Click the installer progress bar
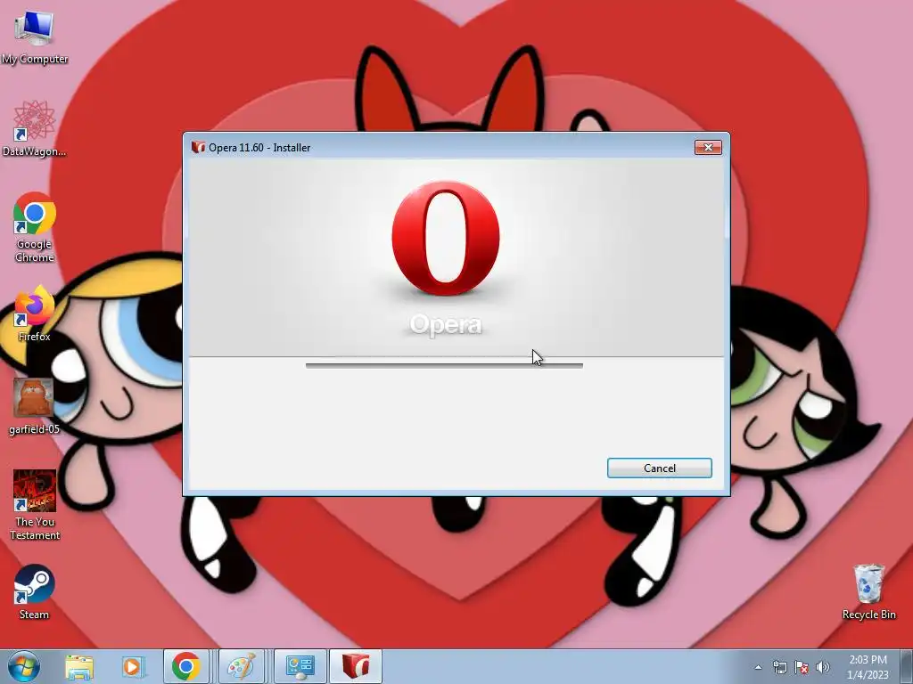This screenshot has height=684, width=913. pyautogui.click(x=444, y=365)
